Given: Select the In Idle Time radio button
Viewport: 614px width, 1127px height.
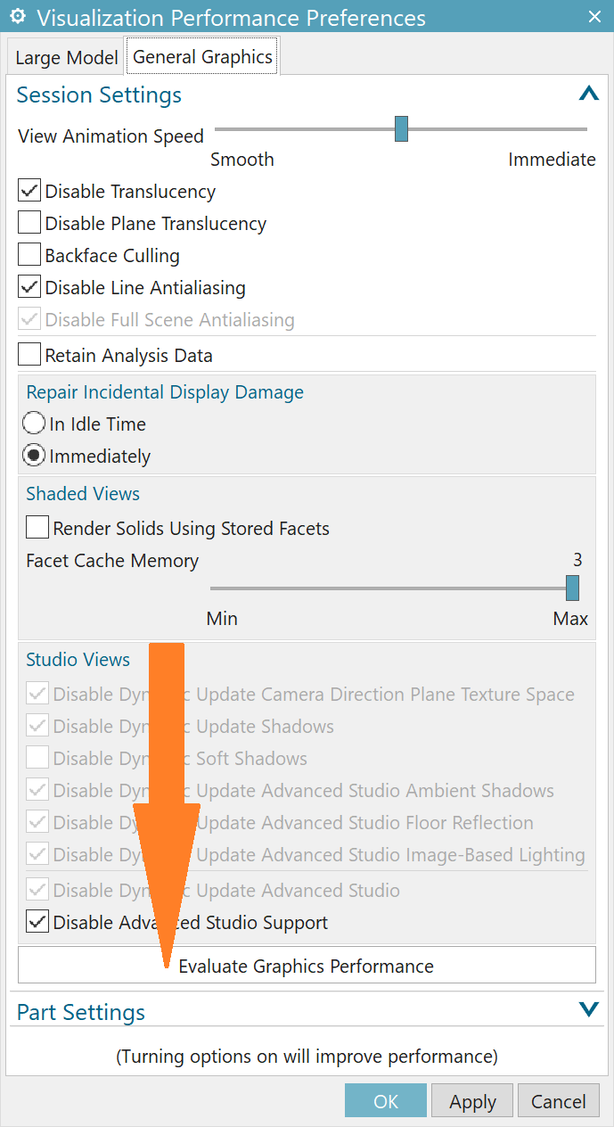Looking at the screenshot, I should coord(34,424).
